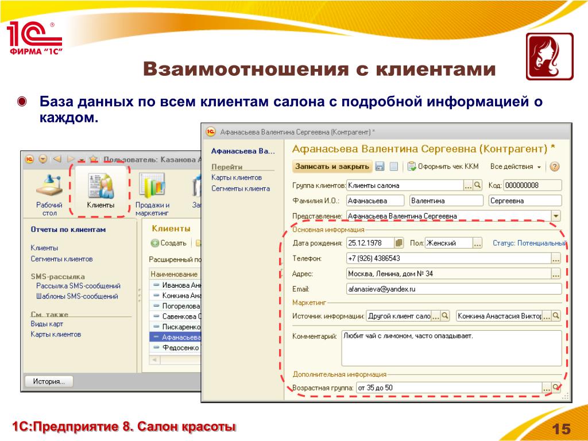Click ellipsis button in Телефон field

(x=556, y=258)
